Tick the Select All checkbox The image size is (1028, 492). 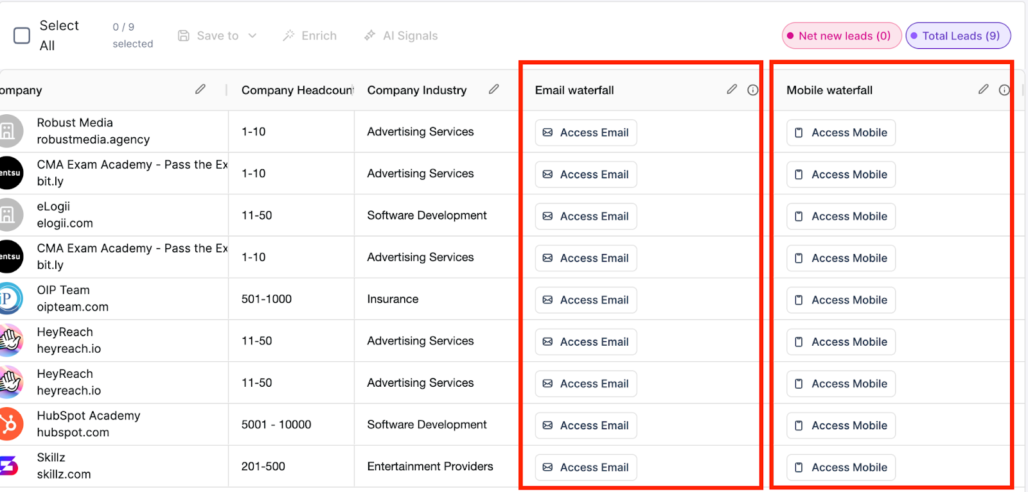[x=22, y=35]
